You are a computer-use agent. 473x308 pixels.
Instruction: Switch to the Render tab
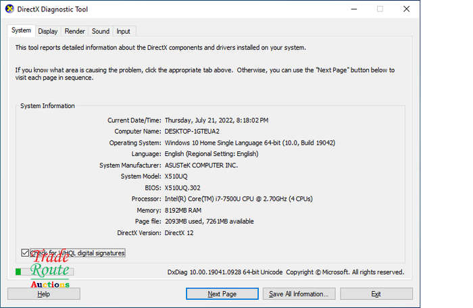pyautogui.click(x=74, y=31)
